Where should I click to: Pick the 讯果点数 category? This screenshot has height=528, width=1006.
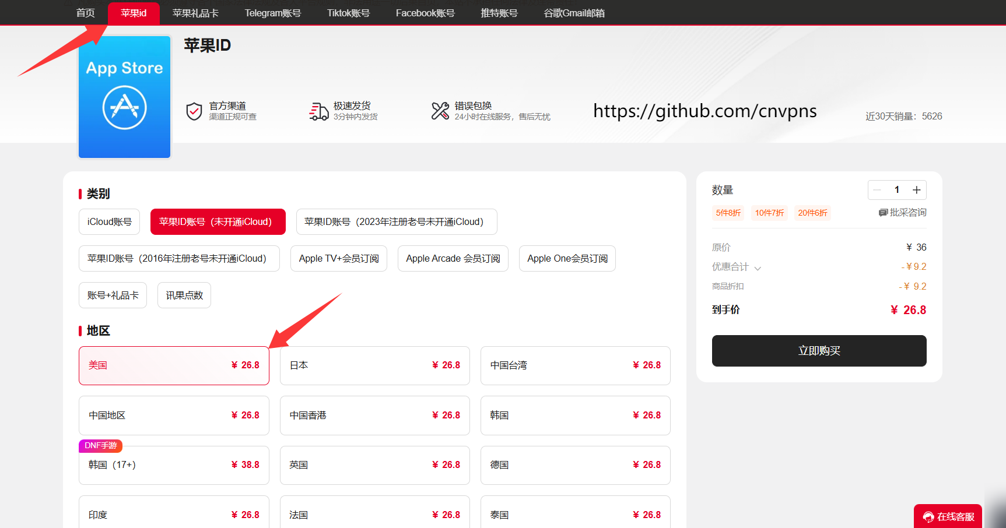(x=184, y=295)
